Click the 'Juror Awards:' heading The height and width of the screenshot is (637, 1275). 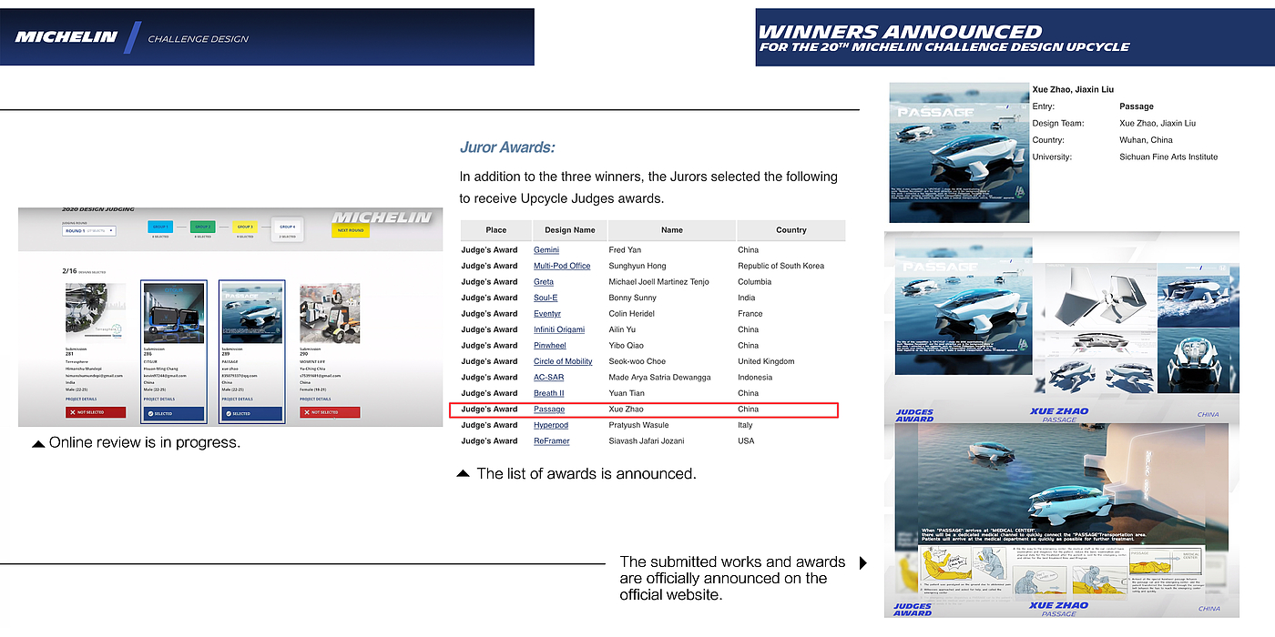pyautogui.click(x=507, y=147)
